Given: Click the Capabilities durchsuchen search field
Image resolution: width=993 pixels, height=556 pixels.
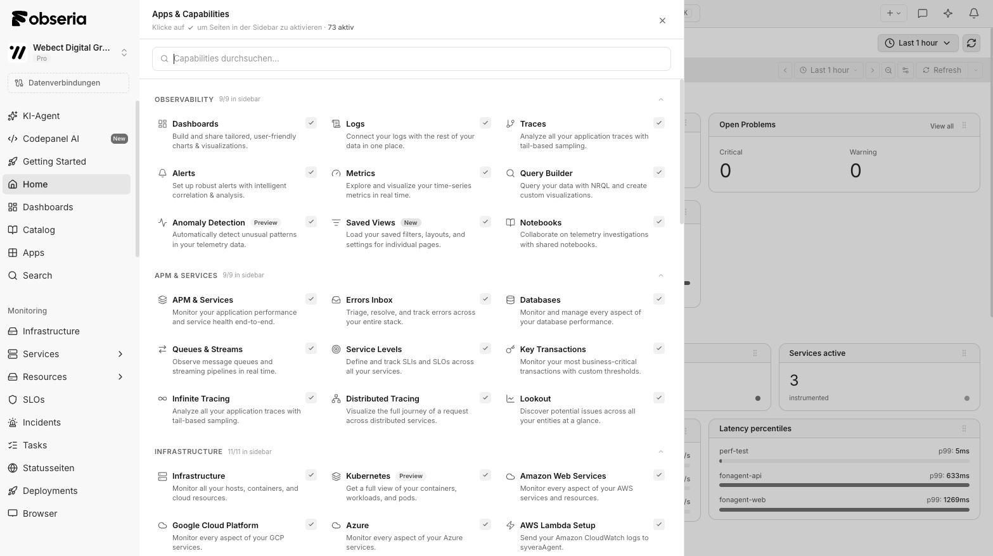Looking at the screenshot, I should (x=411, y=59).
